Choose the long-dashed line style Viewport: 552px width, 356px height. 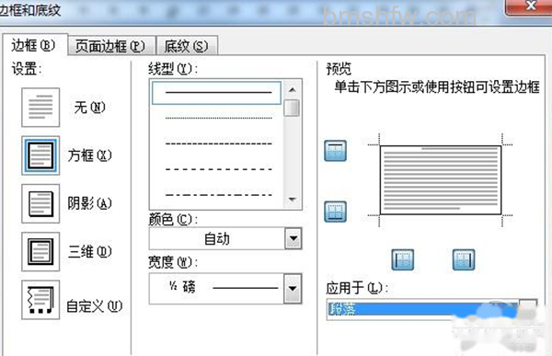218,169
